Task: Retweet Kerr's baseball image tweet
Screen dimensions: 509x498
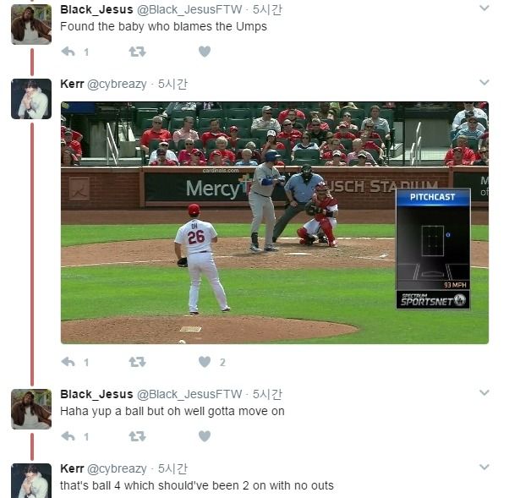Action: point(137,362)
